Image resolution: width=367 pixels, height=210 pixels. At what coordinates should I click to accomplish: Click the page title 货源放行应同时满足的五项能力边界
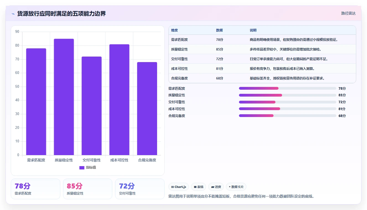pyautogui.click(x=61, y=14)
